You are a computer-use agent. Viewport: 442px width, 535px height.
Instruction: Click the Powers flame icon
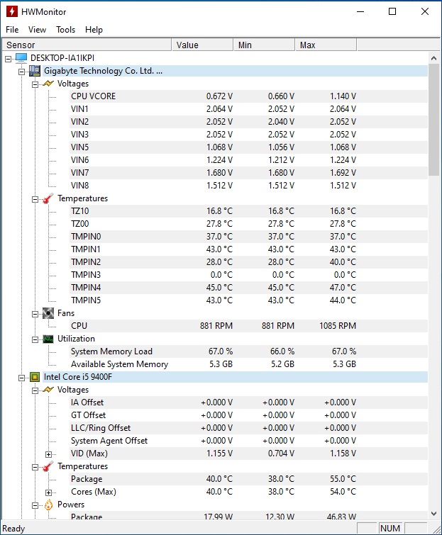click(x=48, y=505)
